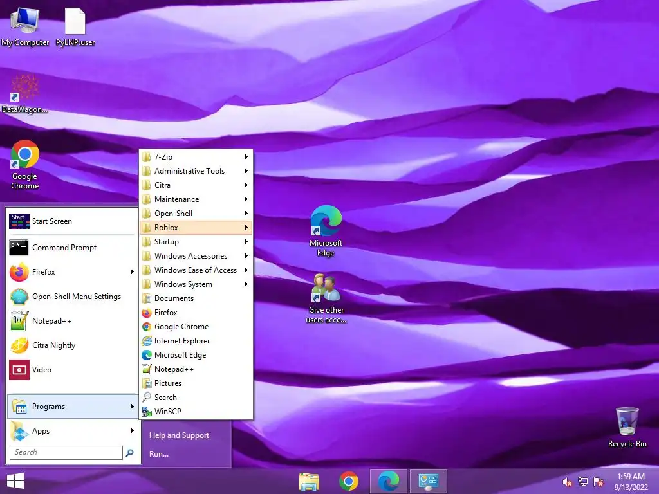Open File Explorer from the taskbar
This screenshot has height=494, width=659.
click(x=309, y=481)
